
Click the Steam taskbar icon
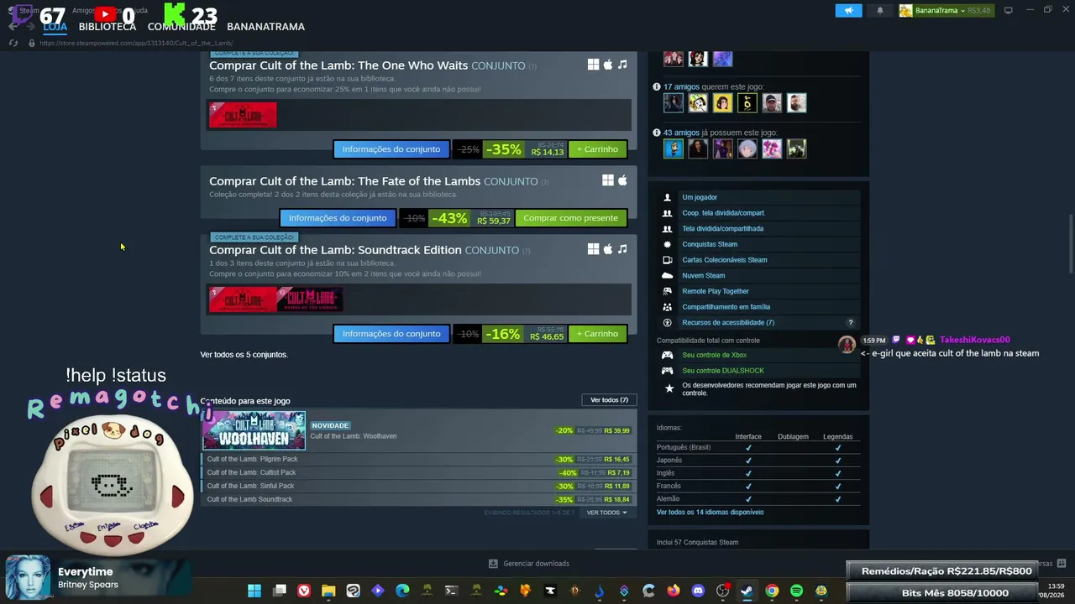747,591
